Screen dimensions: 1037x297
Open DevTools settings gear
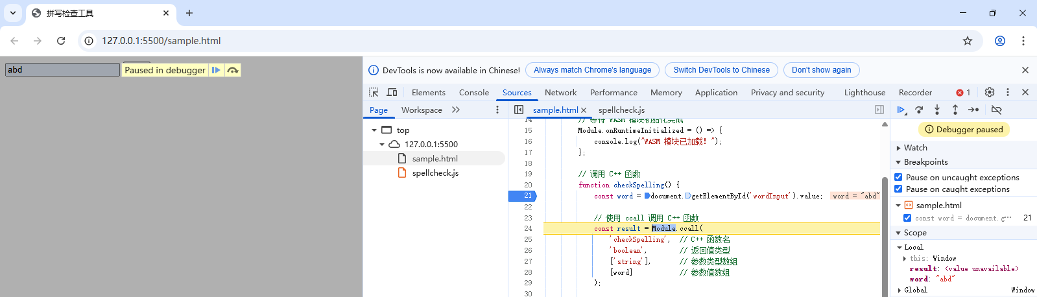(x=990, y=93)
